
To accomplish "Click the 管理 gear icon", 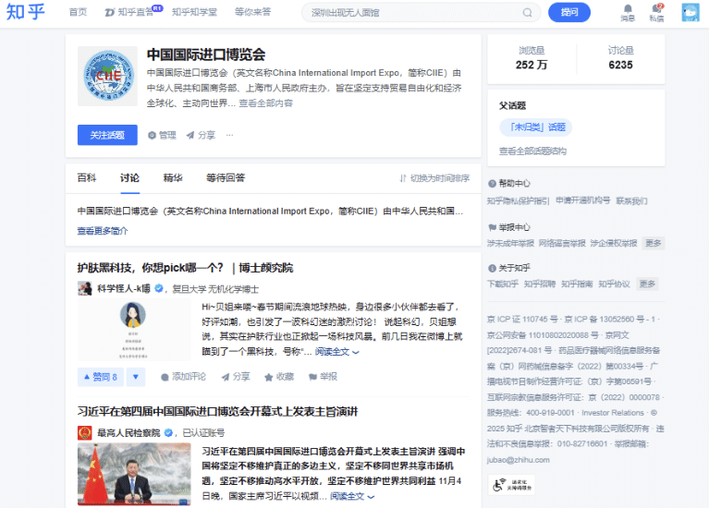I will pos(152,135).
